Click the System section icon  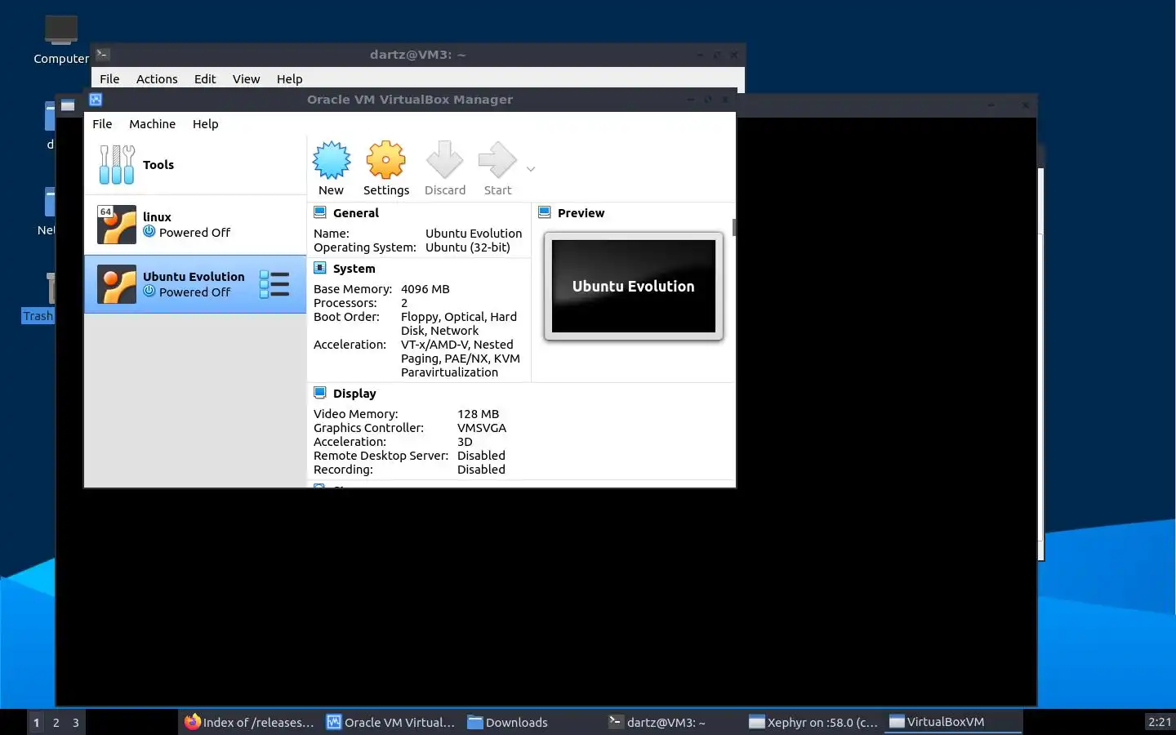click(320, 268)
